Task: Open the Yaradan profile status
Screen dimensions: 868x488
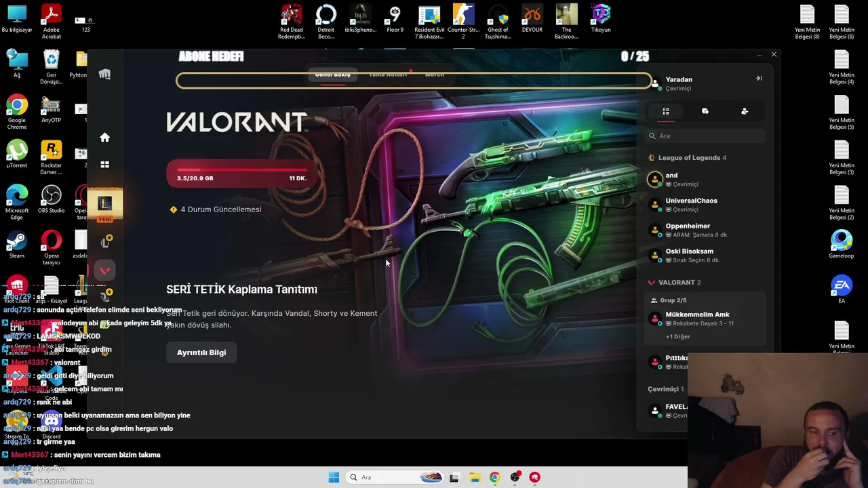Action: (x=679, y=83)
